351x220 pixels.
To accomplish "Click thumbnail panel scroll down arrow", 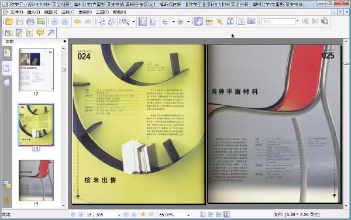I will point(64,205).
